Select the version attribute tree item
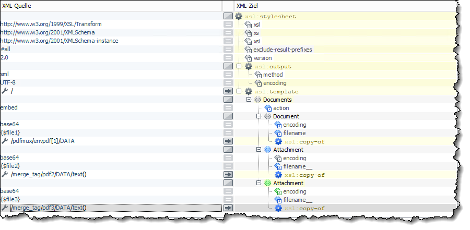The width and height of the screenshot is (470, 230). click(x=262, y=58)
